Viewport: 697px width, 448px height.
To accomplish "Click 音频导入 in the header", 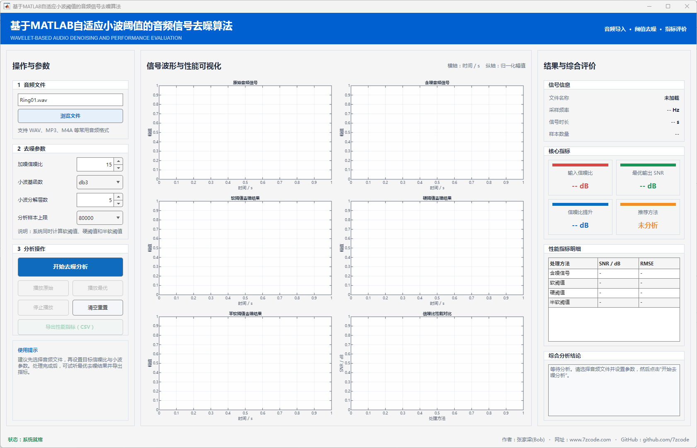I will tap(615, 29).
